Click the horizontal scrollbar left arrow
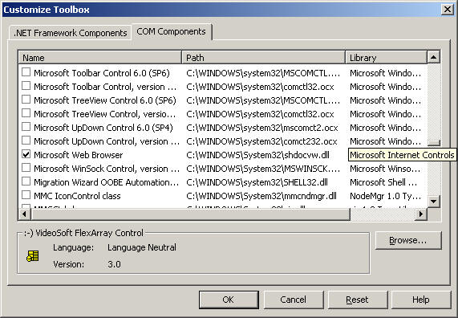Screen dimensions: 458x318 (x=24, y=214)
